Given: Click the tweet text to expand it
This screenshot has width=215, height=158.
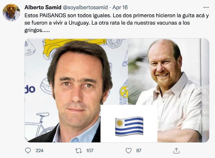Looking at the screenshot, I should [x=116, y=23].
